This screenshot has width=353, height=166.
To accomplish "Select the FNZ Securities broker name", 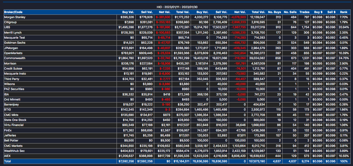I will pos(14,89).
